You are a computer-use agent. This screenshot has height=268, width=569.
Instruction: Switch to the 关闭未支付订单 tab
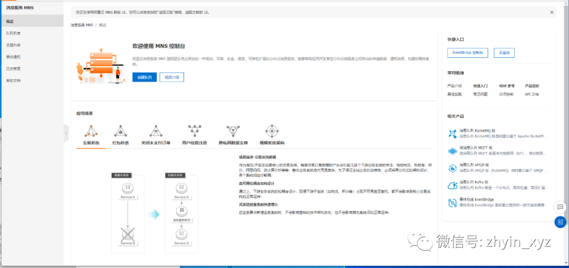tap(155, 143)
